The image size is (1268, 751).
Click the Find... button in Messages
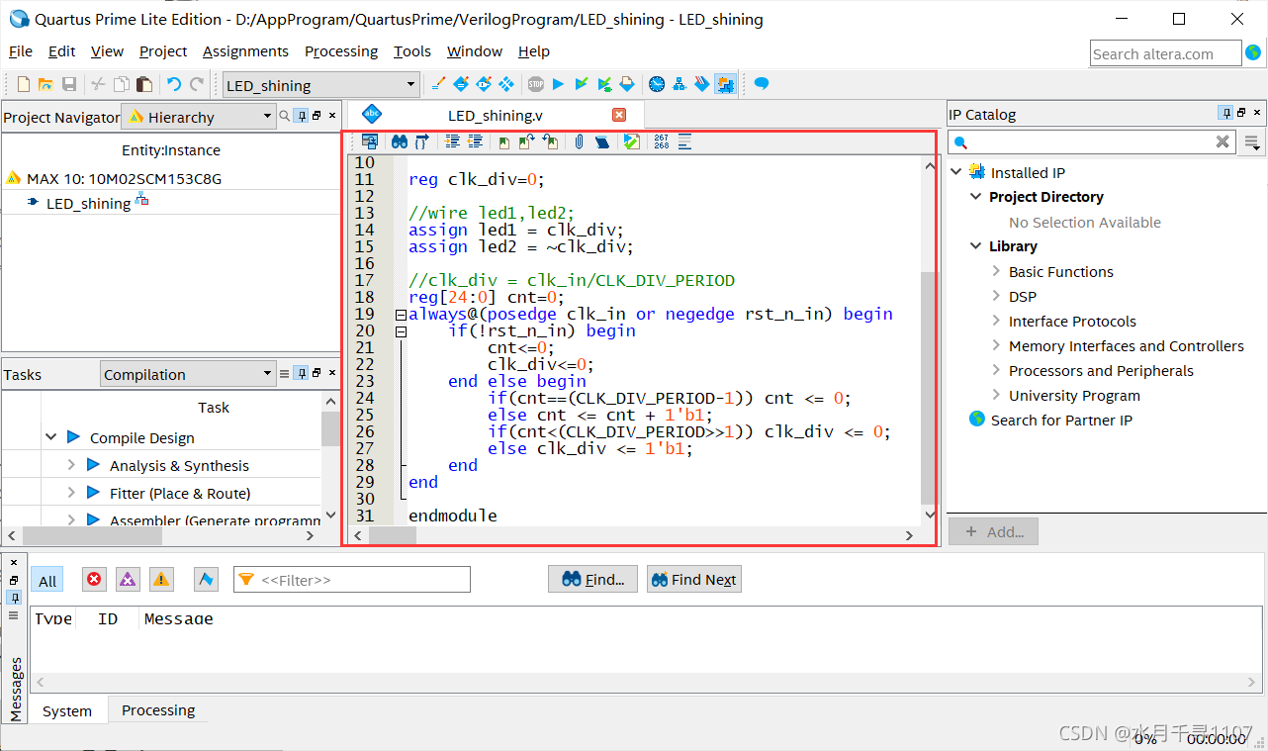pos(593,580)
